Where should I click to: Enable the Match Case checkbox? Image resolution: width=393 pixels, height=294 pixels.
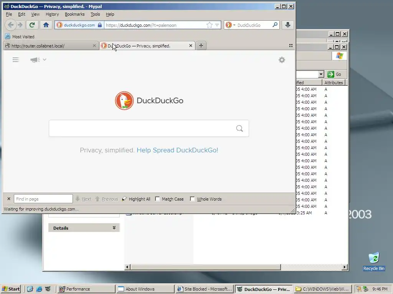(x=157, y=199)
